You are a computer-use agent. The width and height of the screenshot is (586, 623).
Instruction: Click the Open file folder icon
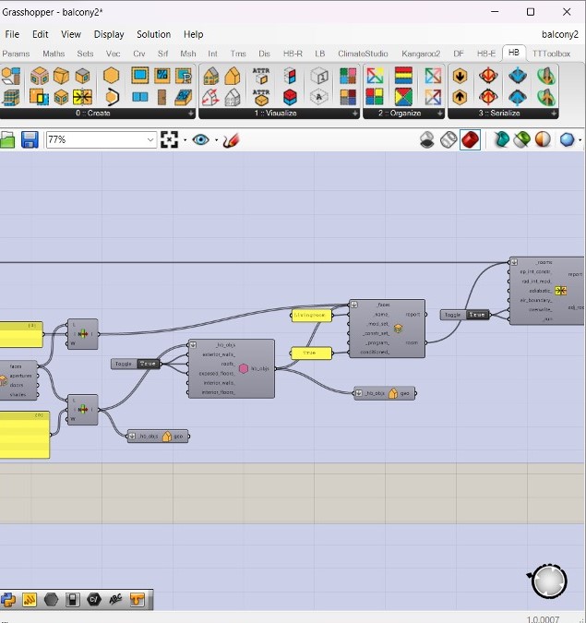7,140
